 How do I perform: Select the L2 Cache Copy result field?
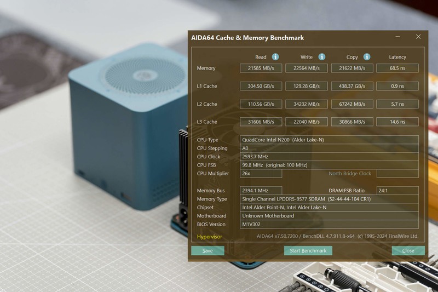(352, 104)
